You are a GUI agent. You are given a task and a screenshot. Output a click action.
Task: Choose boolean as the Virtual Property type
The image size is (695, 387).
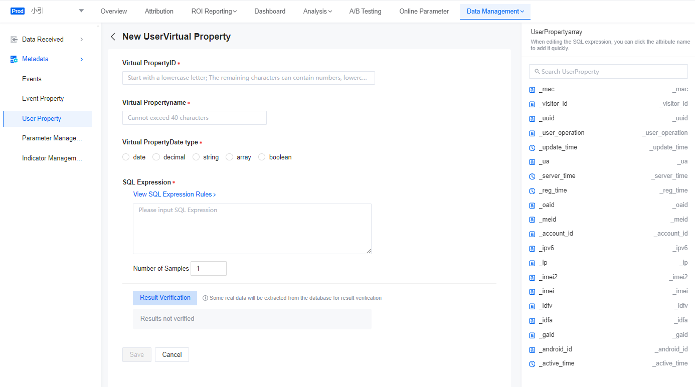[x=262, y=157]
